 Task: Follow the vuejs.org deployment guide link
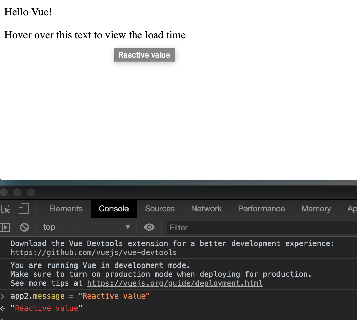(175, 283)
